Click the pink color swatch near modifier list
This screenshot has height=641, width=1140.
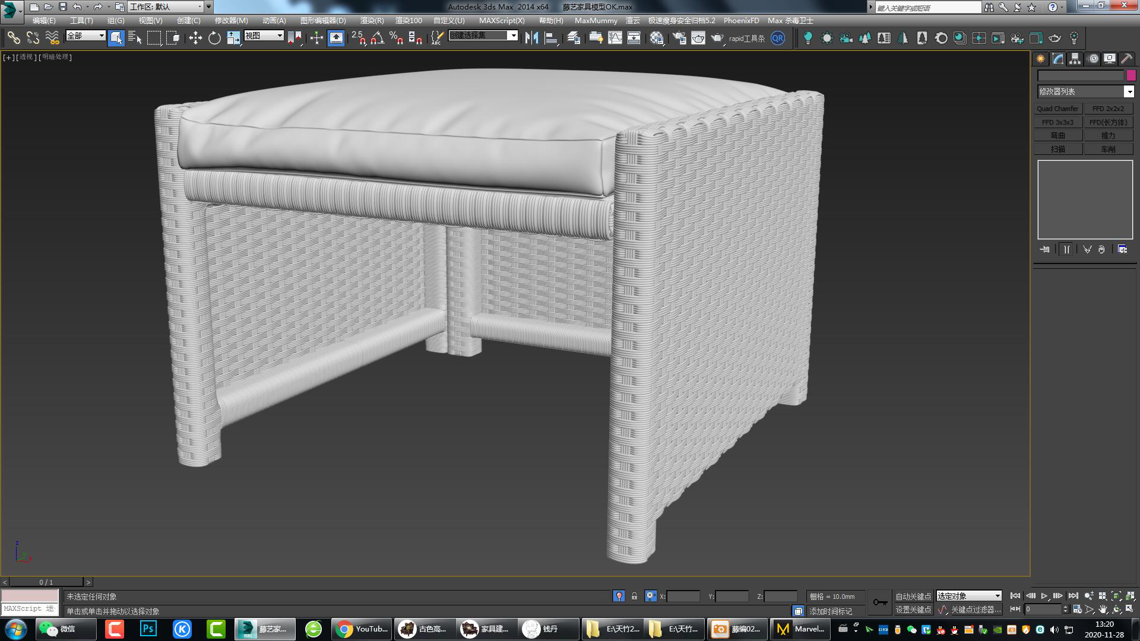click(1130, 75)
